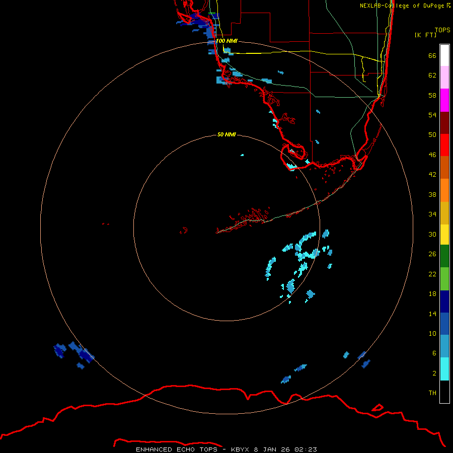
Task: Click the legend value '10'
Action: (432, 333)
